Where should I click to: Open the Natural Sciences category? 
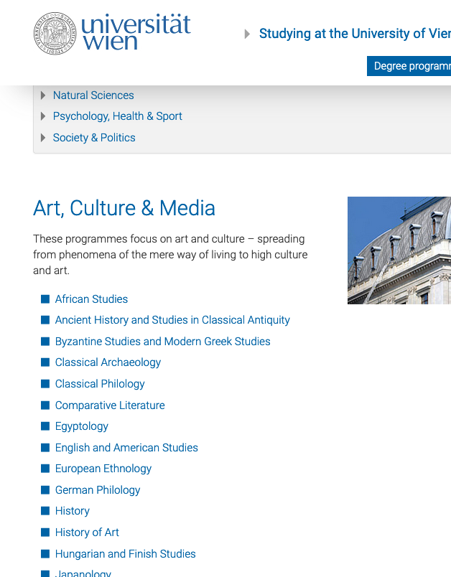click(x=93, y=95)
